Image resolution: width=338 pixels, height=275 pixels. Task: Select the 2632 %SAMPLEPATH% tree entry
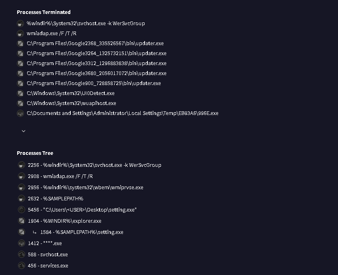pyautogui.click(x=56, y=198)
